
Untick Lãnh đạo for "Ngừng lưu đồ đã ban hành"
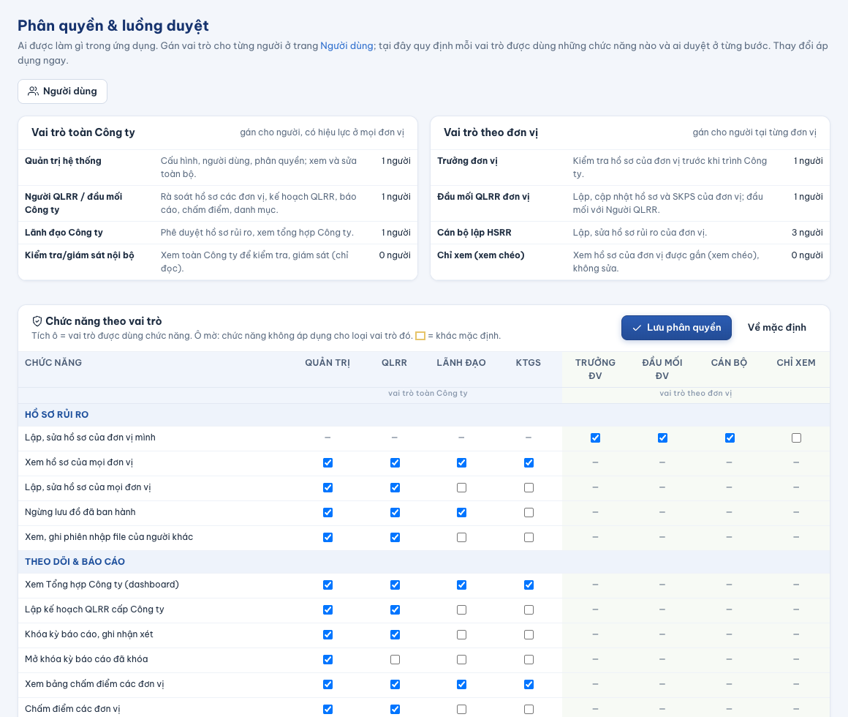point(461,512)
